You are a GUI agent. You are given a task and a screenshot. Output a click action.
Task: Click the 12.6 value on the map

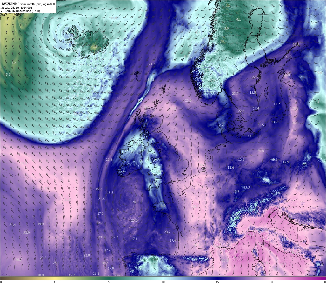(x=236, y=192)
